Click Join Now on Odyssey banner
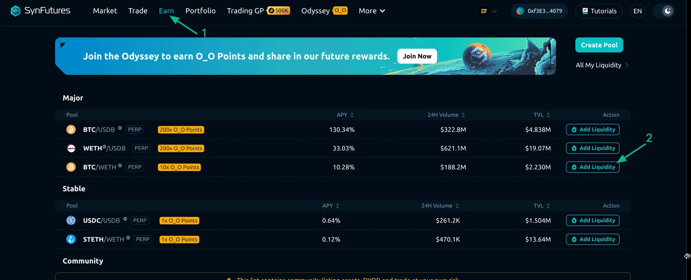Screen dimensions: 691x280 pyautogui.click(x=417, y=56)
